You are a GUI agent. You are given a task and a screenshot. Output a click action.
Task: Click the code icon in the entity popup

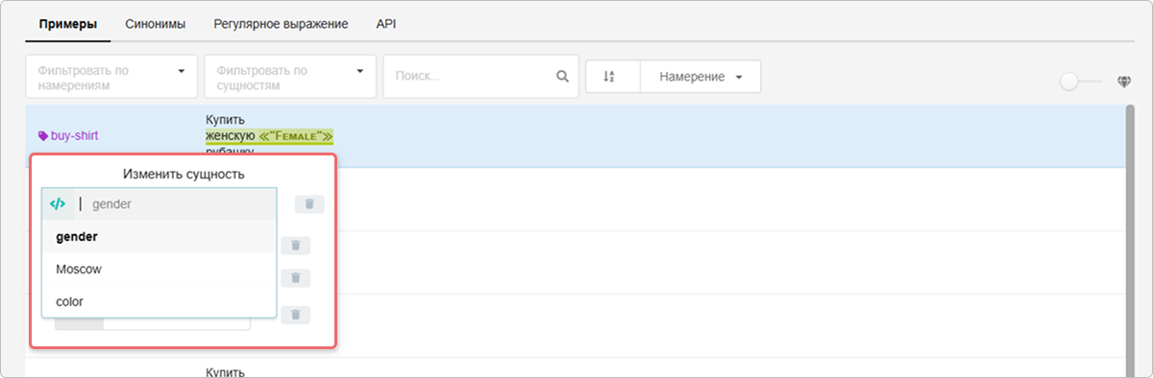pyautogui.click(x=58, y=203)
